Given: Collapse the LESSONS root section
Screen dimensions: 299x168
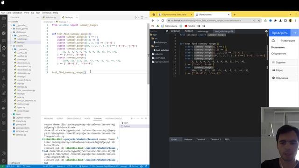Looking at the screenshot, I should tap(14, 22).
